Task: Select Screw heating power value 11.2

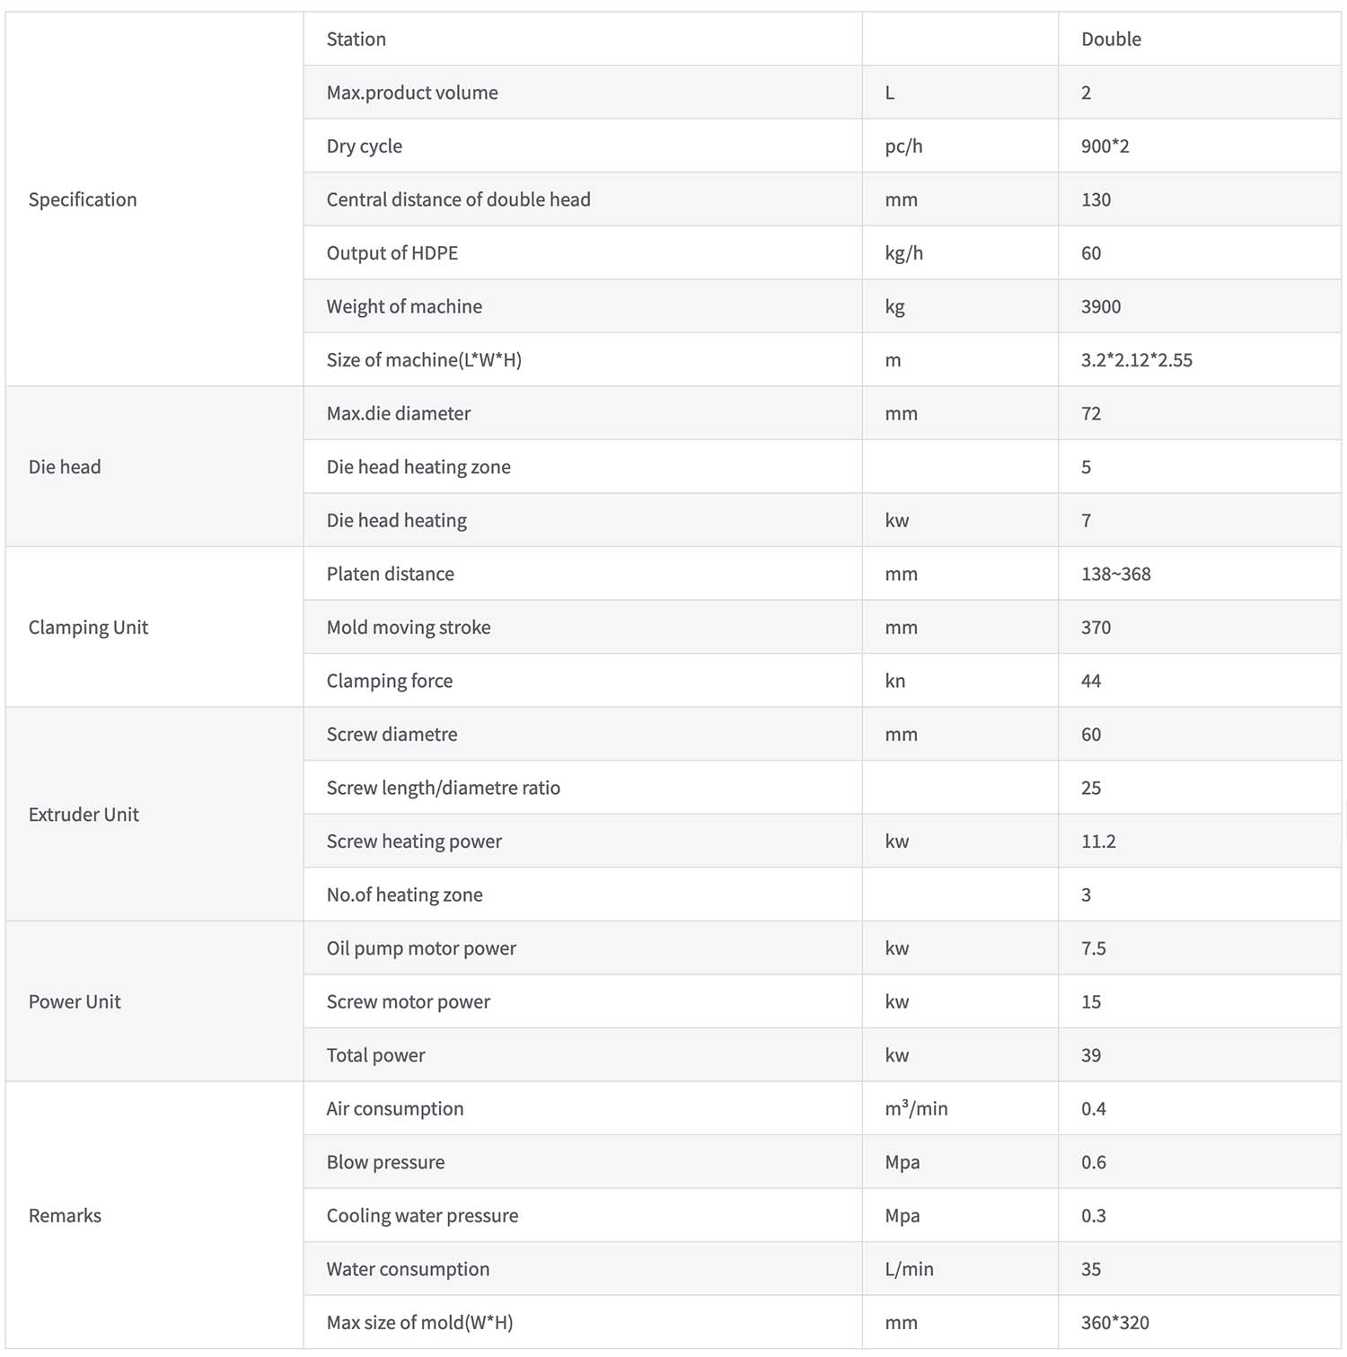Action: (1098, 842)
